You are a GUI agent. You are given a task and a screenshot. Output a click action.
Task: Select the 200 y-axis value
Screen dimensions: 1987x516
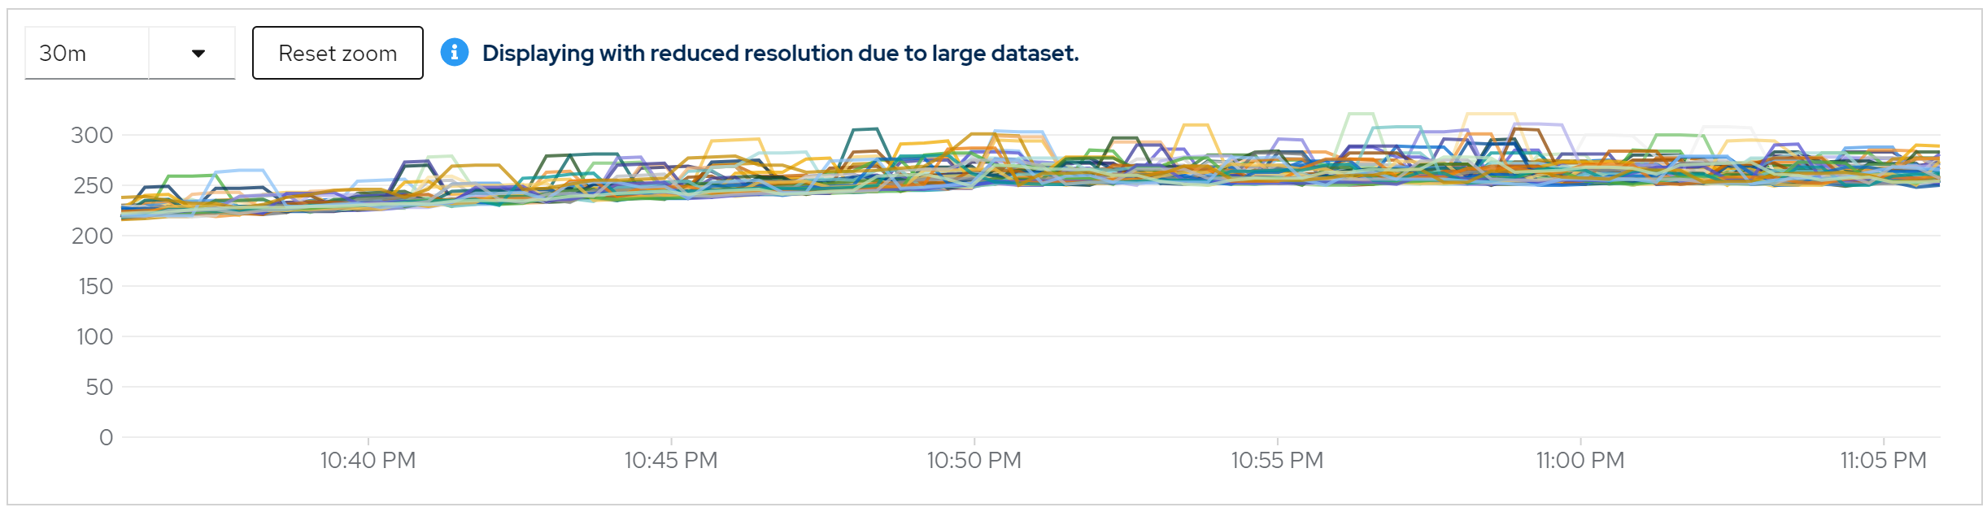coord(92,236)
